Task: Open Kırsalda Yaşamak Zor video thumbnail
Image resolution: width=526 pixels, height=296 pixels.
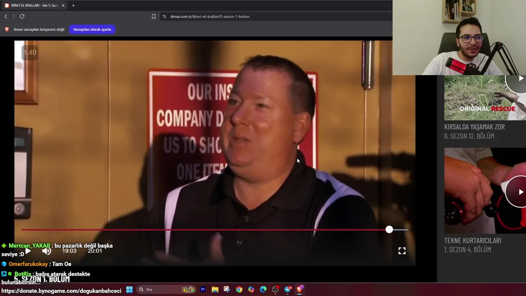Action: (485, 98)
